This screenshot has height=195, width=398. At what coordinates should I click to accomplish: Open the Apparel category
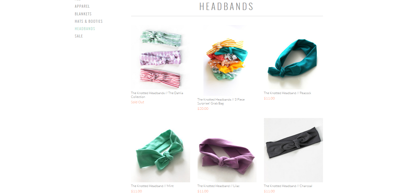point(82,6)
